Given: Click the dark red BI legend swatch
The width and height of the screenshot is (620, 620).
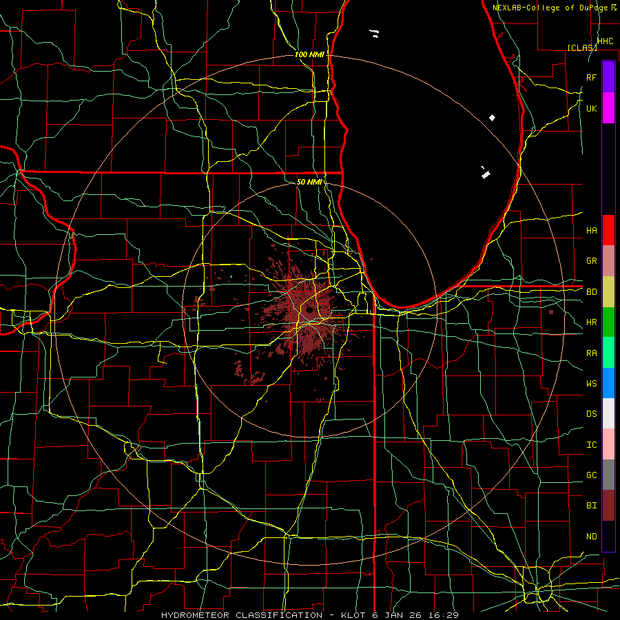Looking at the screenshot, I should coord(608,506).
